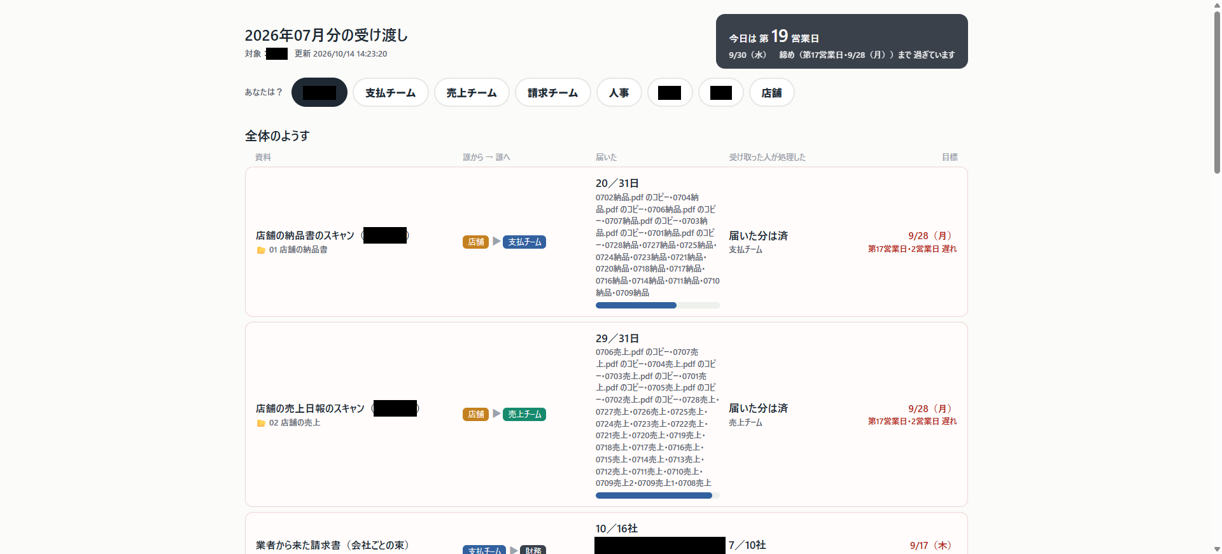Click the 9/28（月） date in the 納品書 row
The height and width of the screenshot is (554, 1222).
[x=930, y=235]
